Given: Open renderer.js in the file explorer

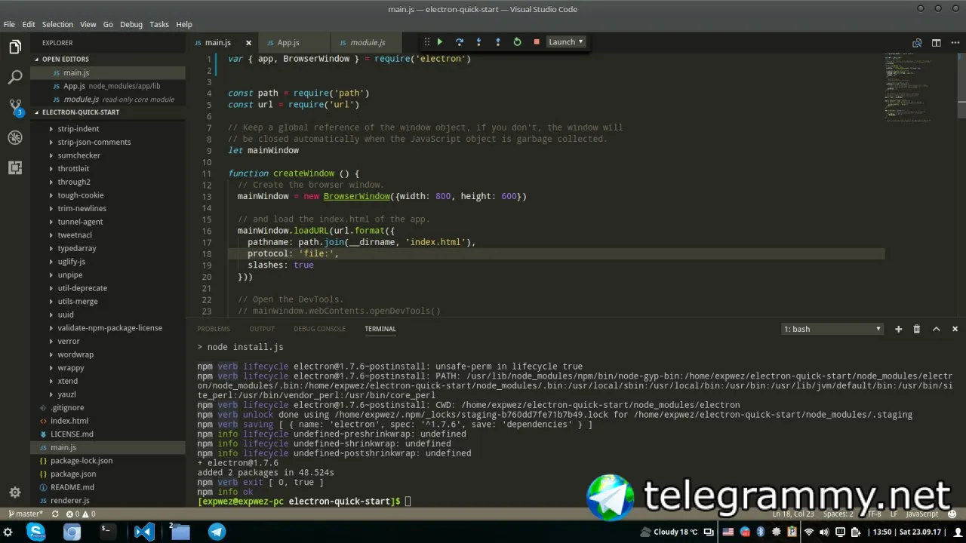Looking at the screenshot, I should pos(108,500).
